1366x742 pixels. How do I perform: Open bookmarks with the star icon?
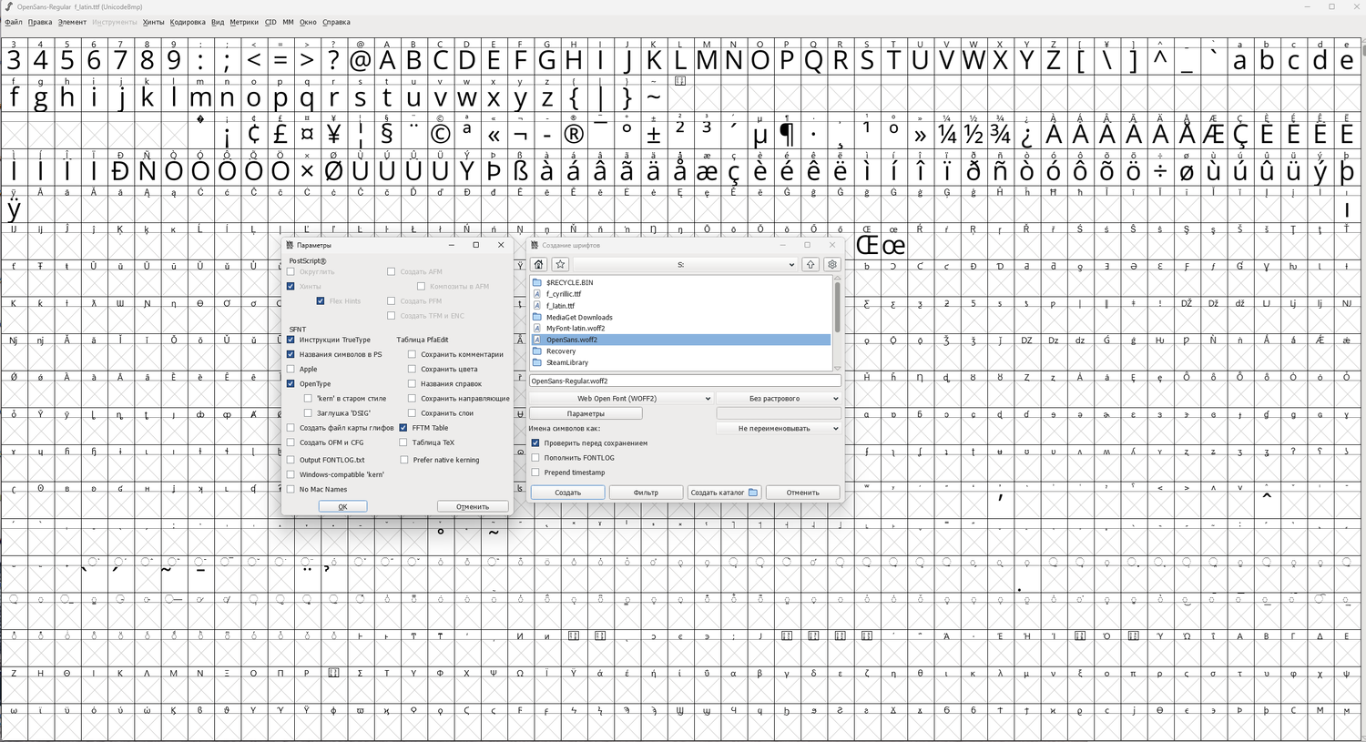(560, 264)
